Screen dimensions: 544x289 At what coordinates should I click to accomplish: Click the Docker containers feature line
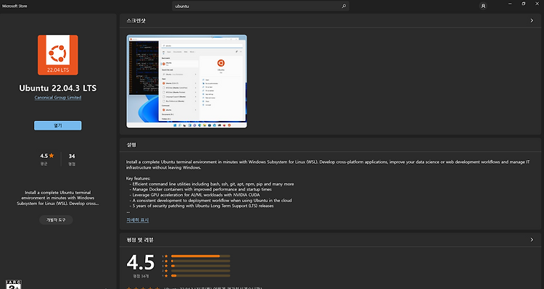click(x=201, y=190)
